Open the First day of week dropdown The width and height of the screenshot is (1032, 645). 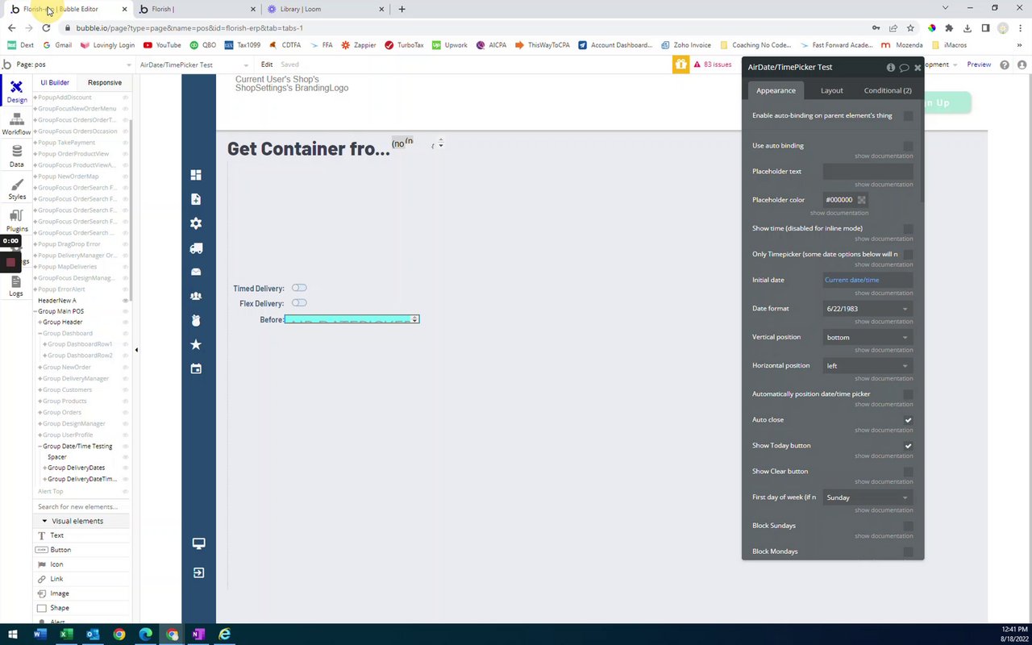pyautogui.click(x=868, y=497)
